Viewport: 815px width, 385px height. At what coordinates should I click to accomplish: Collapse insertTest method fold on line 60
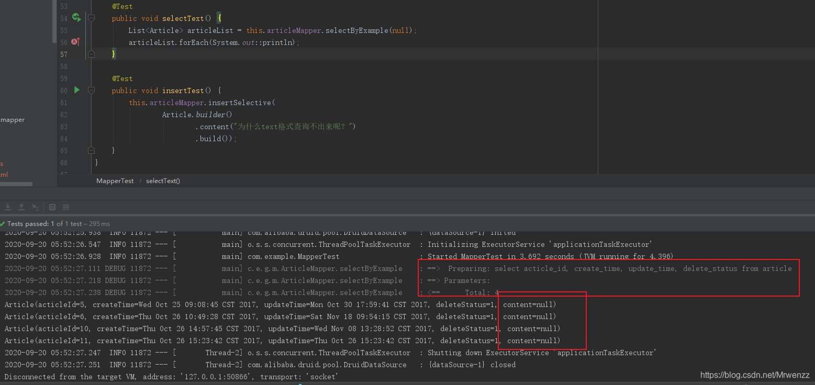[x=92, y=90]
